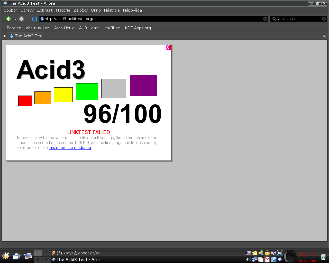Click the three colored balls tray icon
This screenshot has height=263, width=329.
click(261, 253)
